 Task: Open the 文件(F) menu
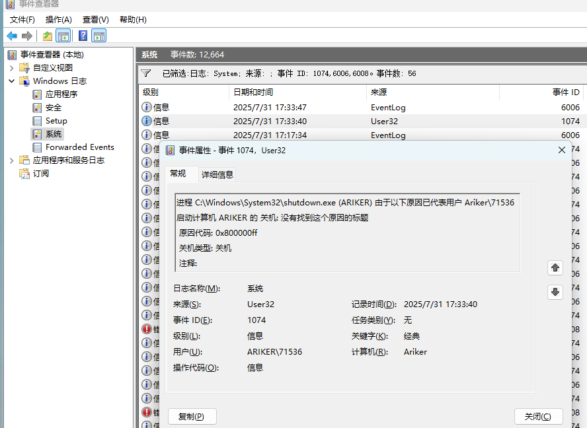pos(22,20)
